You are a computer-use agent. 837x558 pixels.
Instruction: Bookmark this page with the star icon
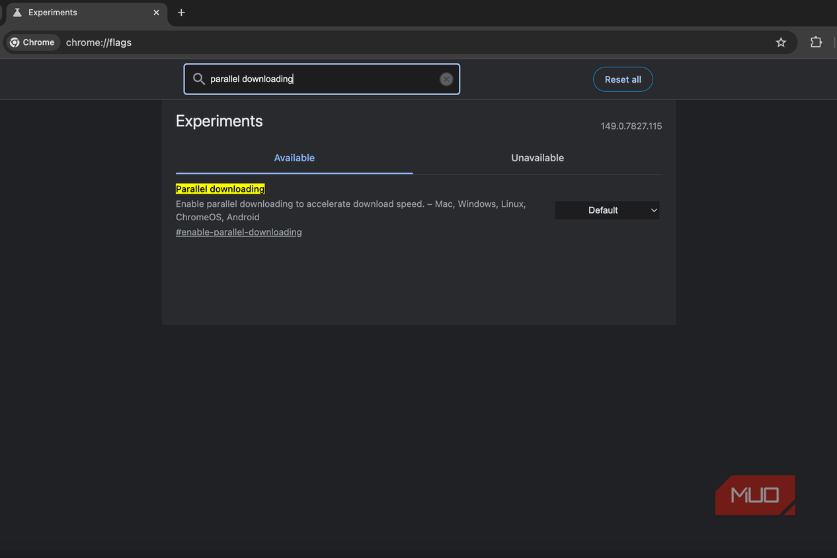[x=781, y=42]
